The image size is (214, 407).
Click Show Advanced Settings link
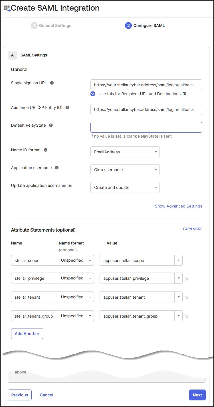pyautogui.click(x=178, y=206)
